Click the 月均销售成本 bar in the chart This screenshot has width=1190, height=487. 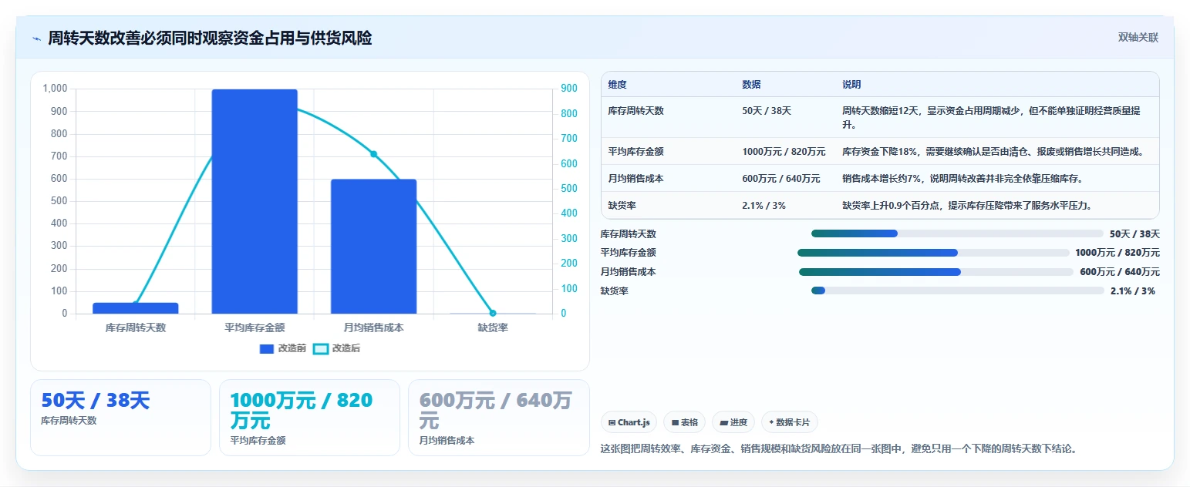[x=374, y=247]
